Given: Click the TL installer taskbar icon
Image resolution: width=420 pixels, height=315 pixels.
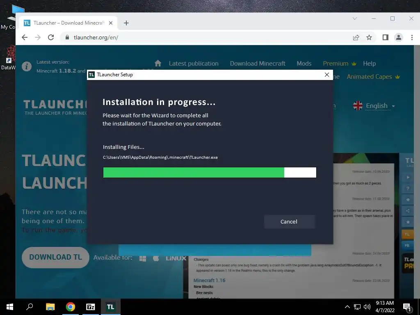Looking at the screenshot, I should [x=111, y=307].
